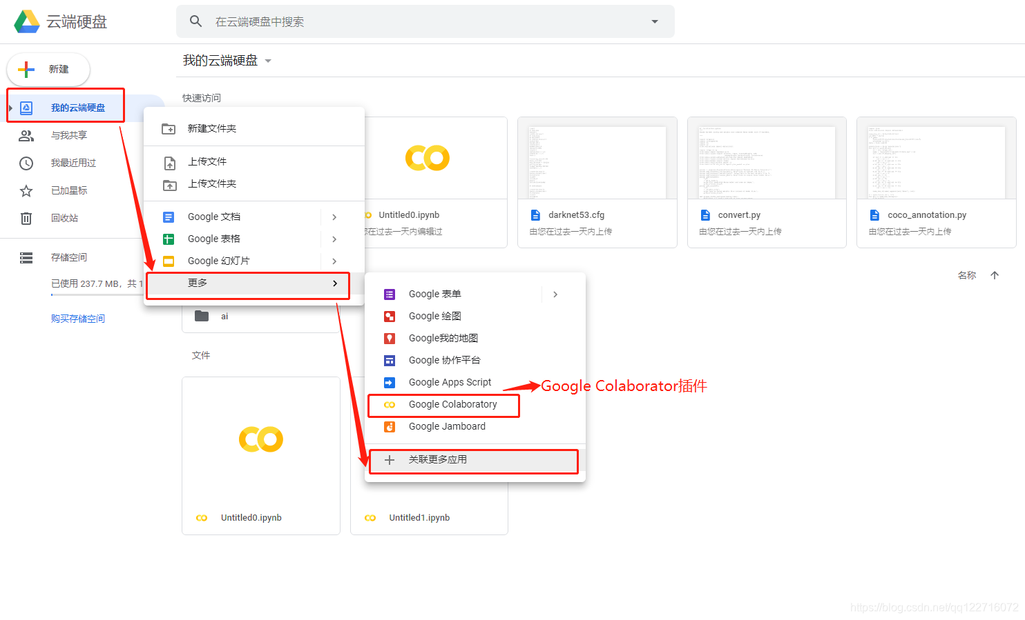This screenshot has width=1025, height=620.
Task: Click the Google Sites icon
Action: tap(390, 361)
